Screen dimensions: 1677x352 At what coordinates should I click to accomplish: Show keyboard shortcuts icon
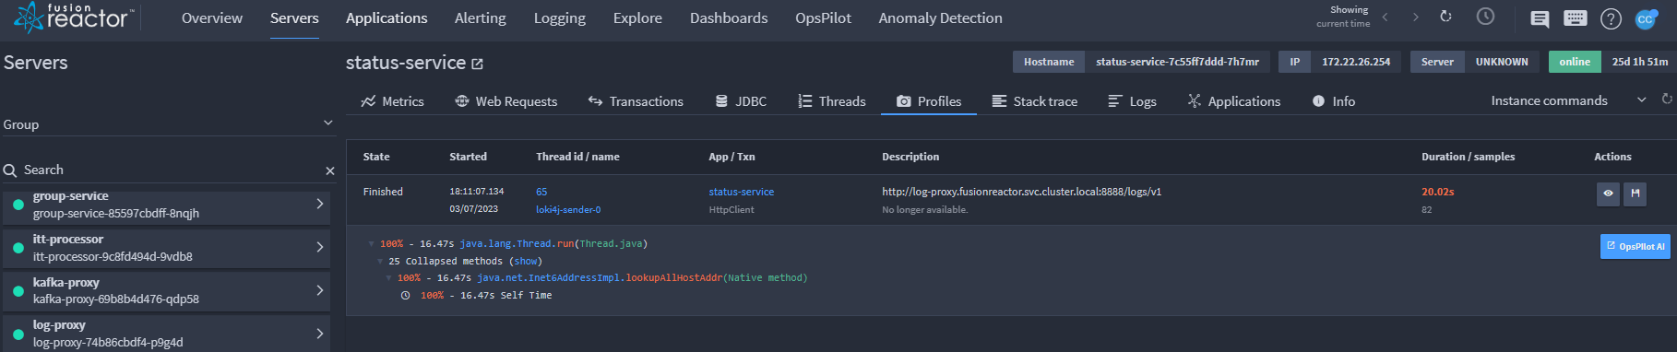coord(1576,18)
